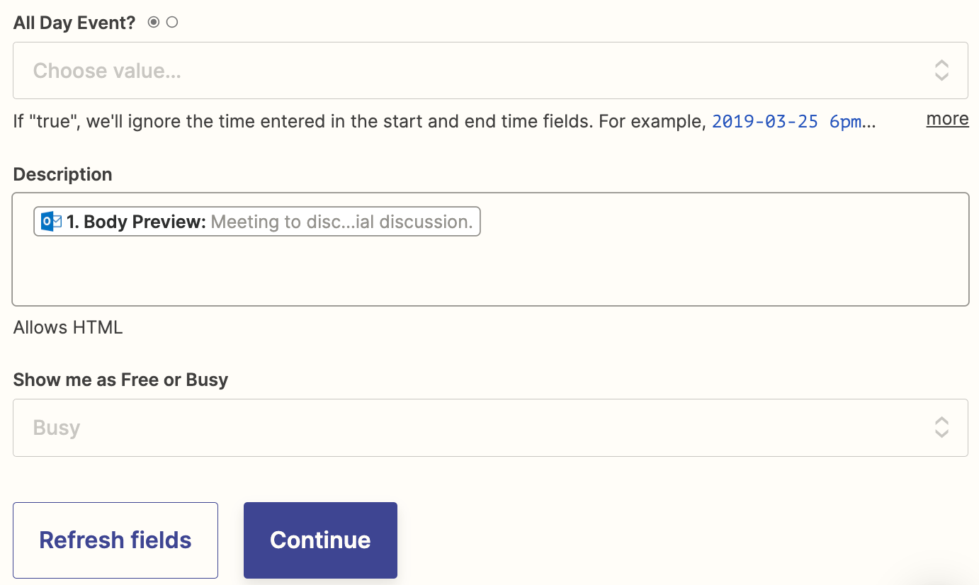The image size is (979, 585).
Task: Click the blue '2019-03-25 6pm' example text
Action: 786,121
